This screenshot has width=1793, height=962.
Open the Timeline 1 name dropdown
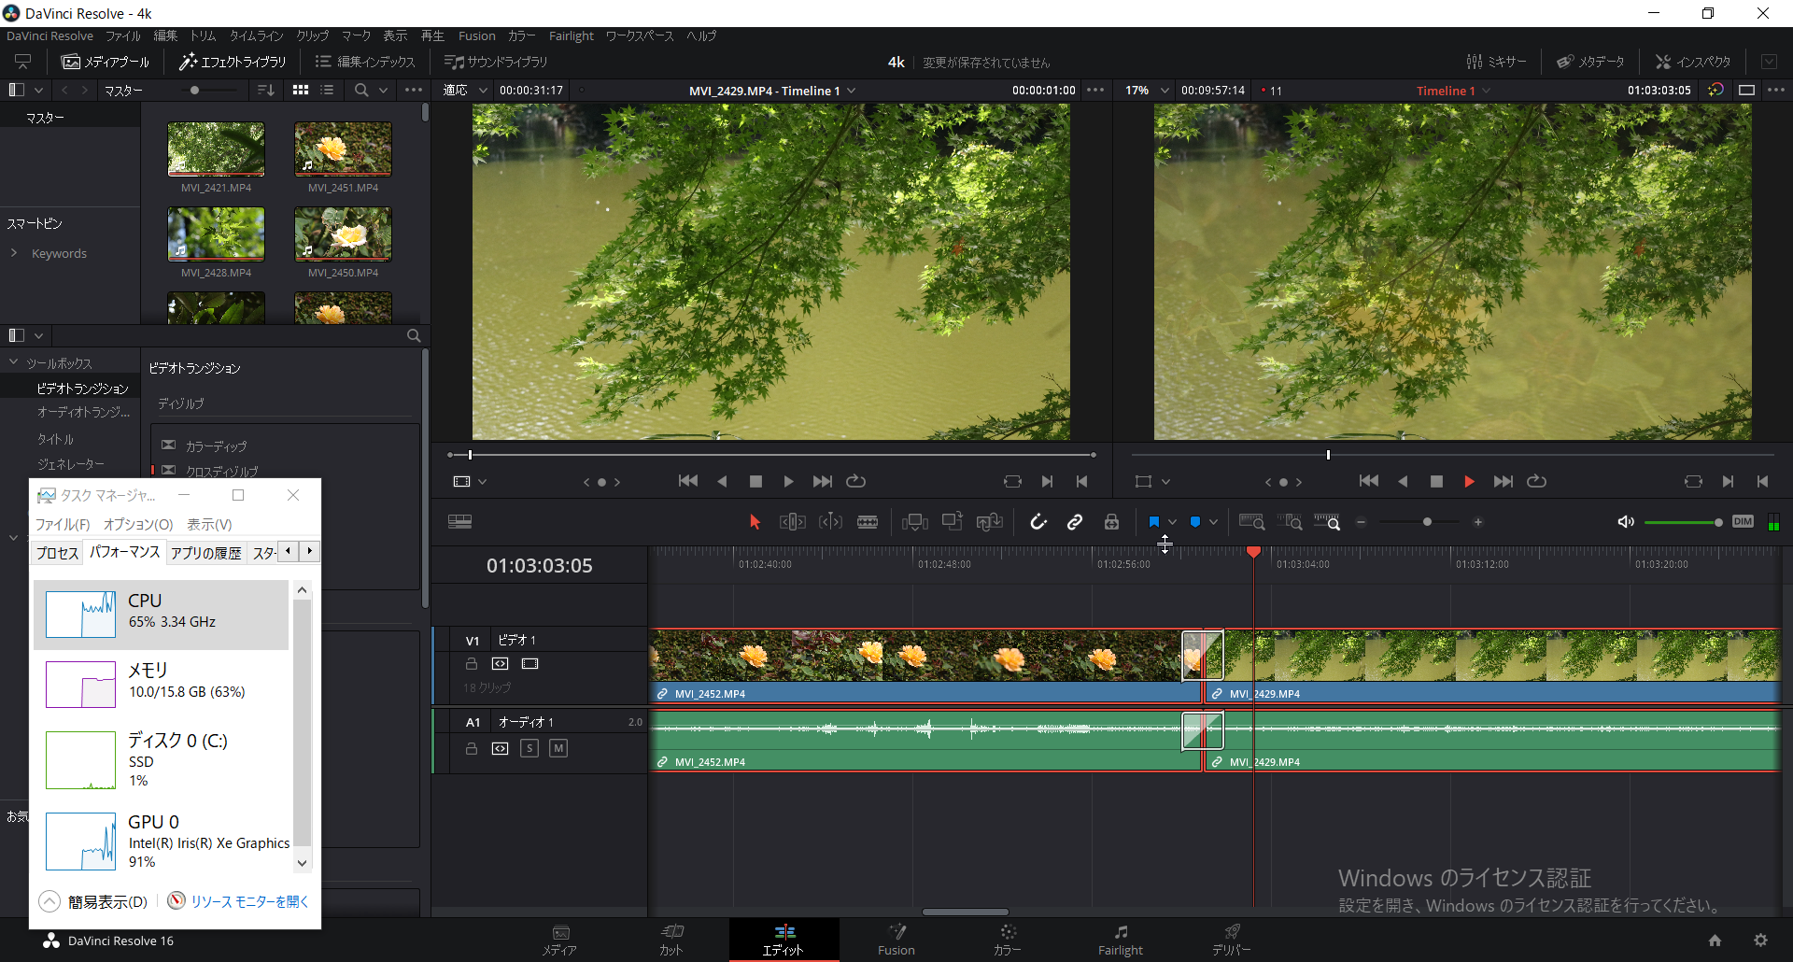(x=1452, y=91)
